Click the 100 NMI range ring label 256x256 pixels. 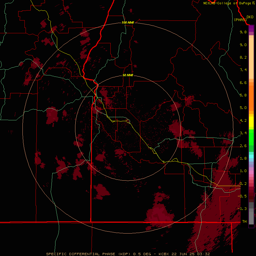pos(128,22)
